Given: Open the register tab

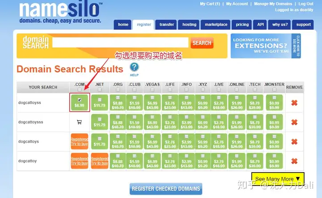Looking at the screenshot, I should click(144, 25).
